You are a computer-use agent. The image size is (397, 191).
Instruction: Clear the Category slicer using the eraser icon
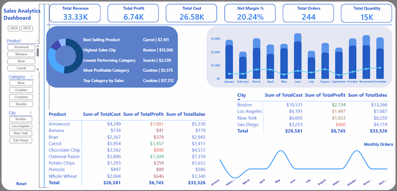pos(31,76)
